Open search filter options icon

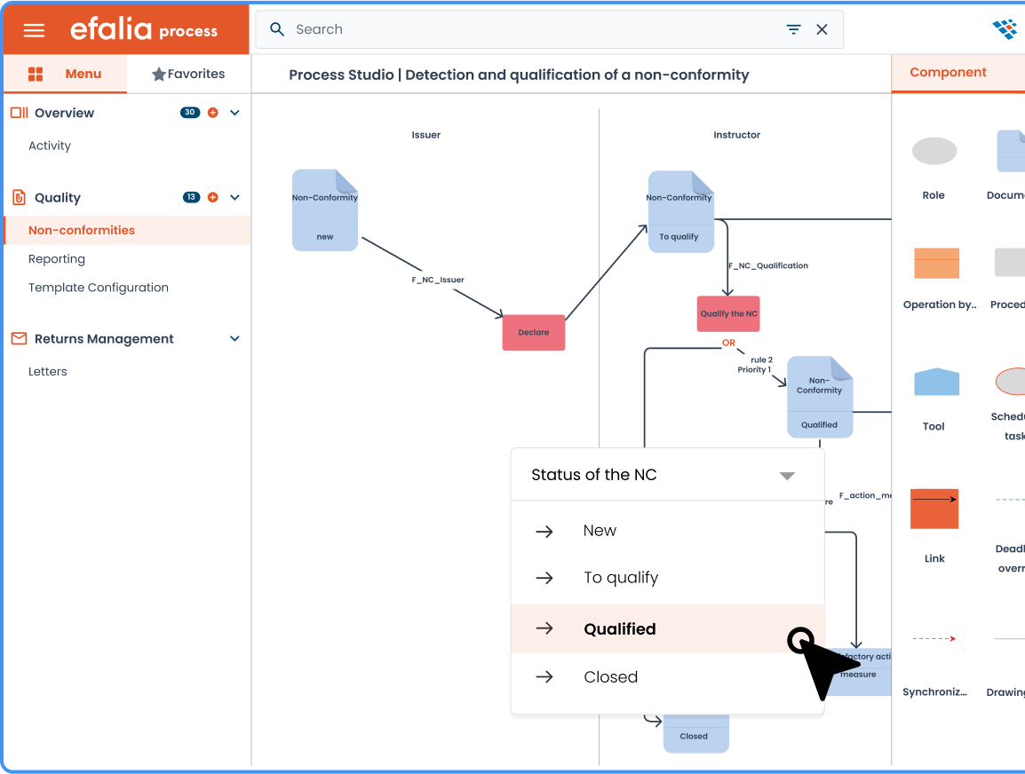(x=793, y=29)
